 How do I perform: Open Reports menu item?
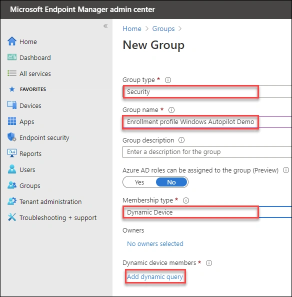pyautogui.click(x=30, y=153)
